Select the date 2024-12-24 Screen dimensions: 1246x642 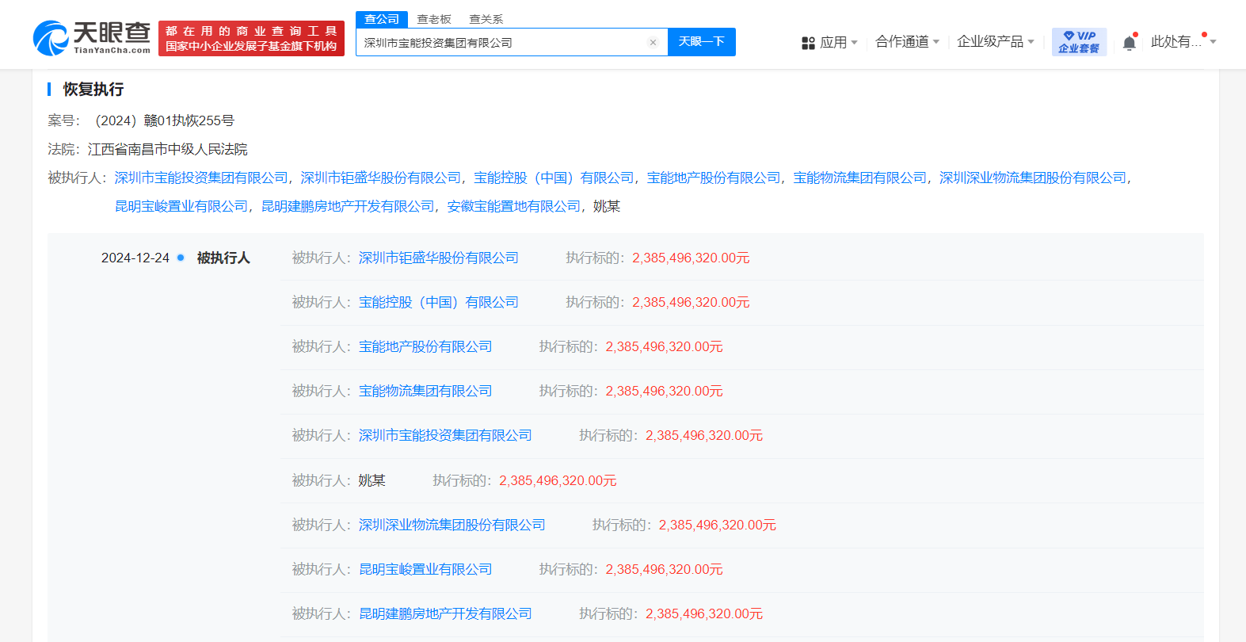[135, 258]
